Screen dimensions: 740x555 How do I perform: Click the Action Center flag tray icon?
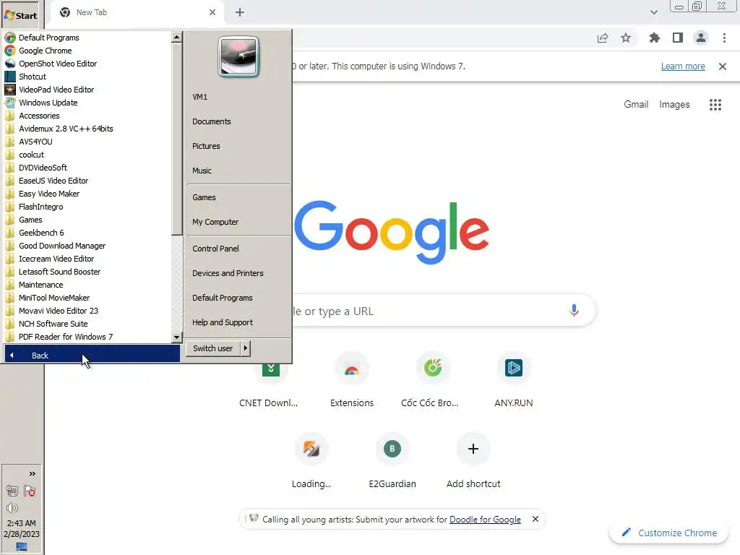click(x=29, y=491)
